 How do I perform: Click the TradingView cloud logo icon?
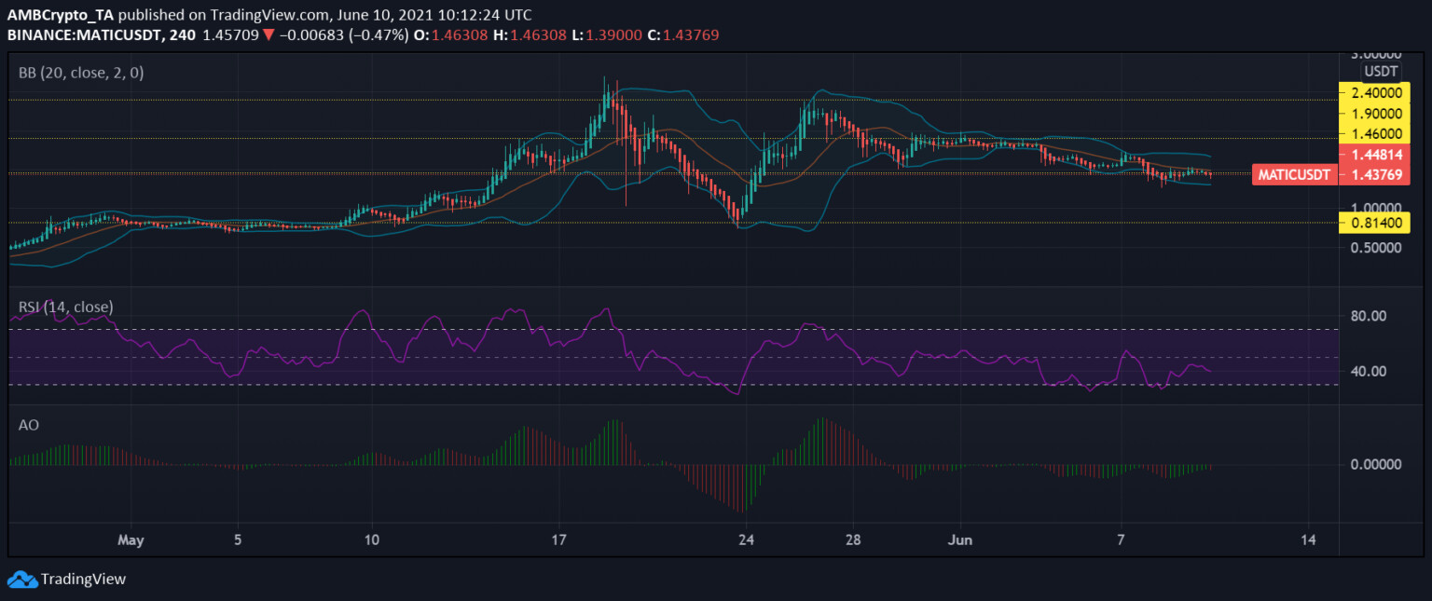22,579
